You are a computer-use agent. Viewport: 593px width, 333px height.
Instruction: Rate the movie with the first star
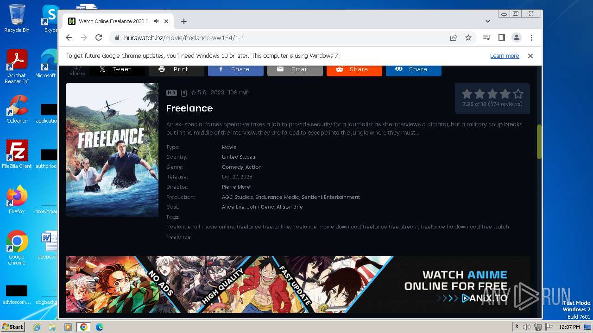467,94
